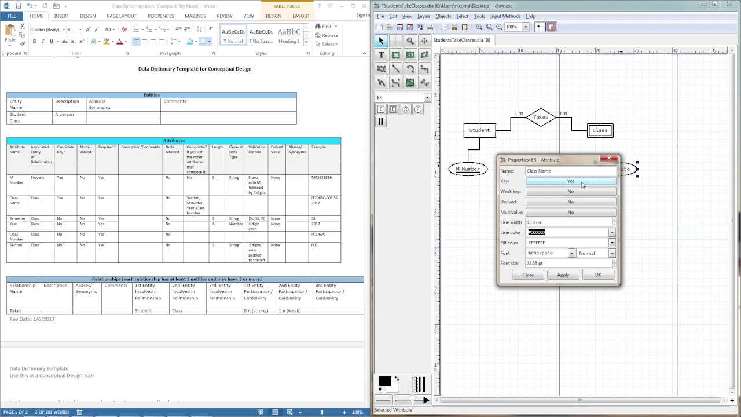
Task: Click Zoom out icon in Dia toolbar
Action: point(499,27)
